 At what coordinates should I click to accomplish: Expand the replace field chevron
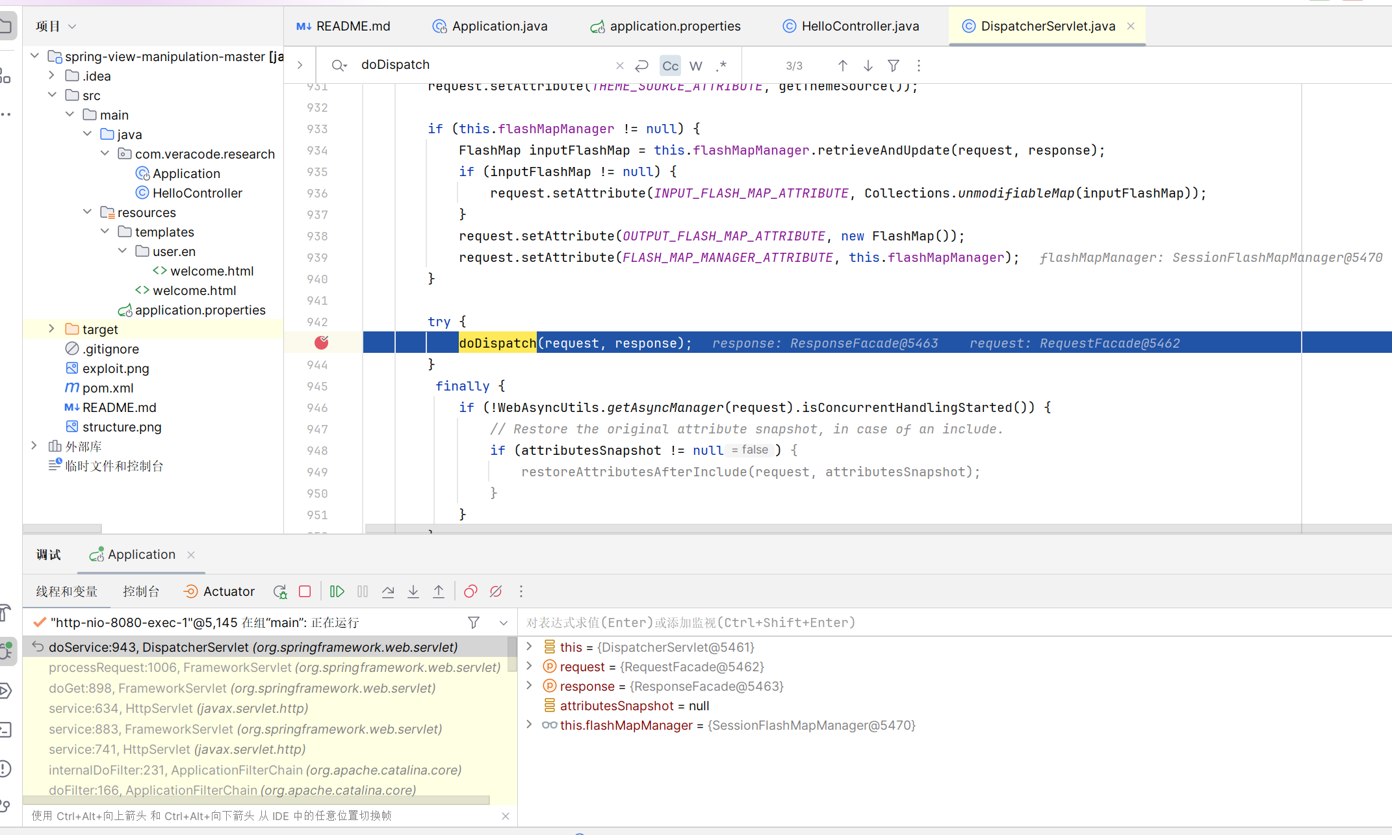tap(300, 65)
